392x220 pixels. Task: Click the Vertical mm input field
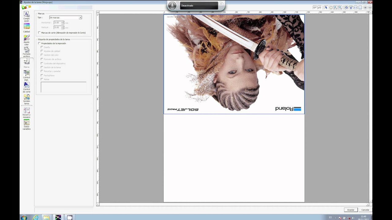[x=57, y=28]
